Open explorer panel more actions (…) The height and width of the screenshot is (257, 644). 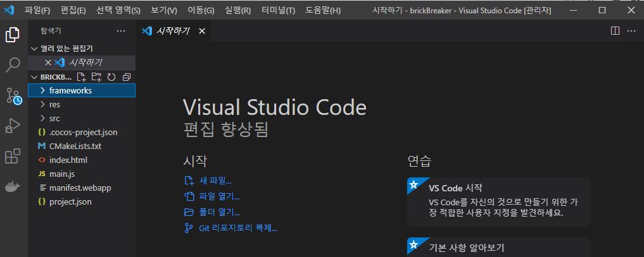pyautogui.click(x=121, y=31)
